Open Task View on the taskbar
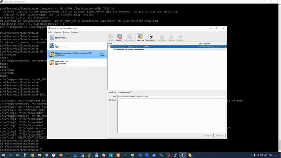281x158 pixels. tap(18, 155)
